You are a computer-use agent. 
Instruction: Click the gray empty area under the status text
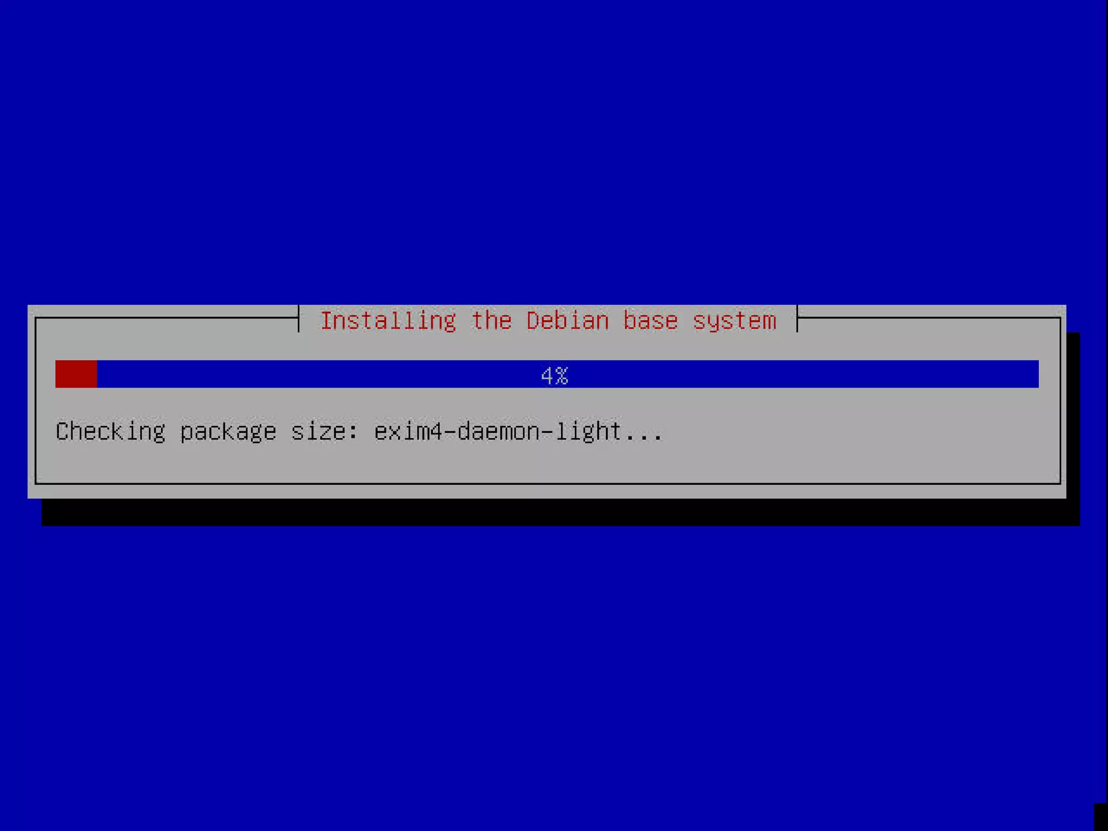pyautogui.click(x=546, y=464)
